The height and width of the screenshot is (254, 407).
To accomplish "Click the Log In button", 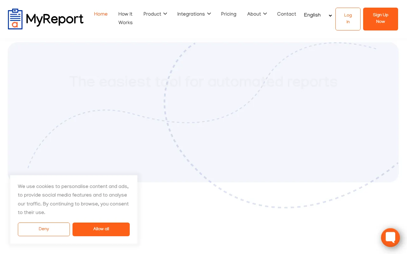I will 348,19.
